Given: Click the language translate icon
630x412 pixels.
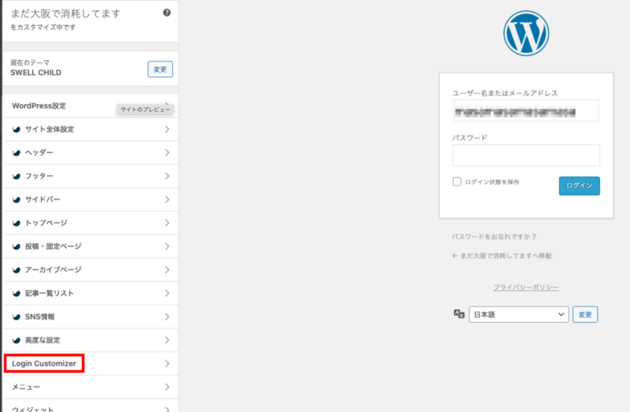Looking at the screenshot, I should click(x=459, y=314).
